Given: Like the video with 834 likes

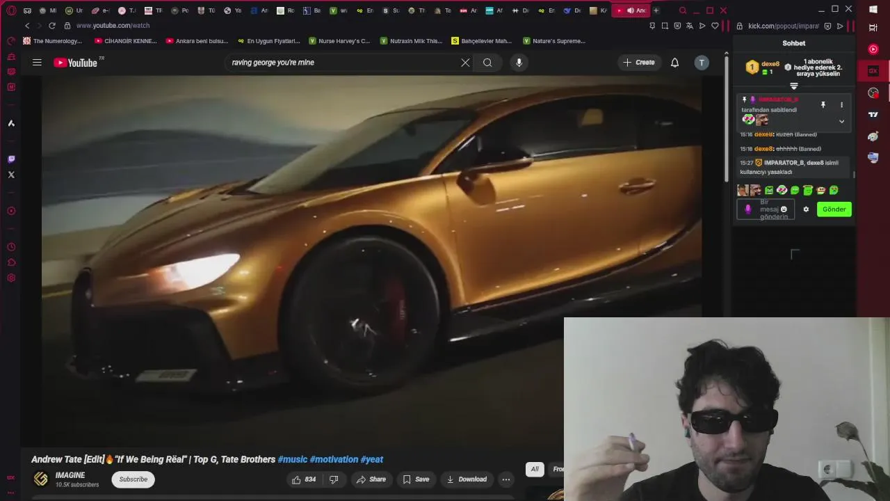Looking at the screenshot, I should [304, 479].
